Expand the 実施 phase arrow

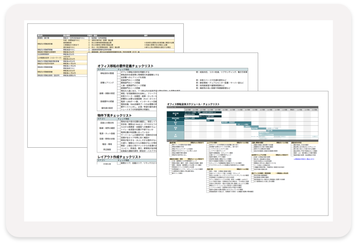[175, 129]
